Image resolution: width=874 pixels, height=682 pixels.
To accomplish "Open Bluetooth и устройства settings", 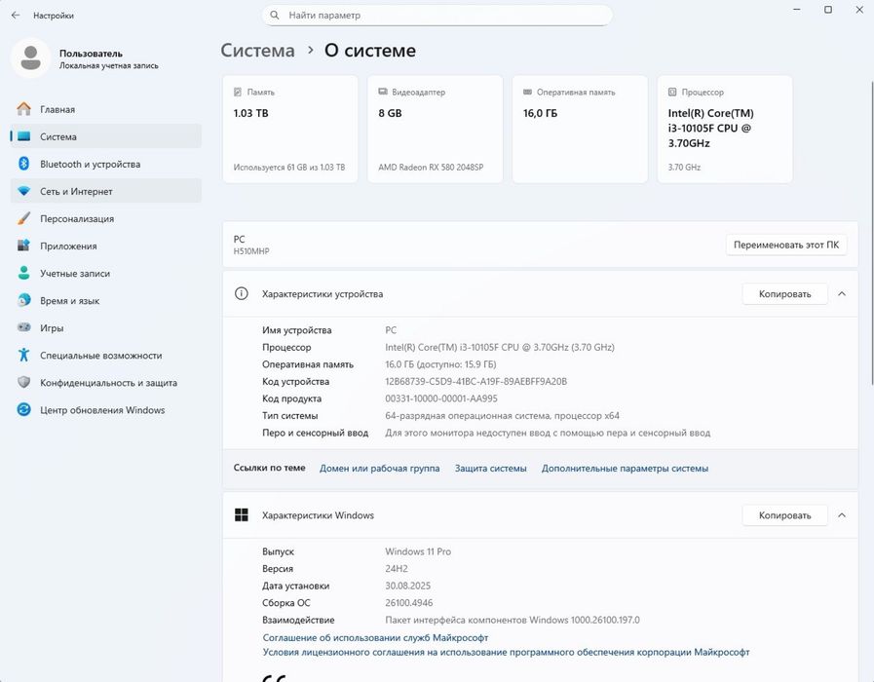I will [106, 164].
